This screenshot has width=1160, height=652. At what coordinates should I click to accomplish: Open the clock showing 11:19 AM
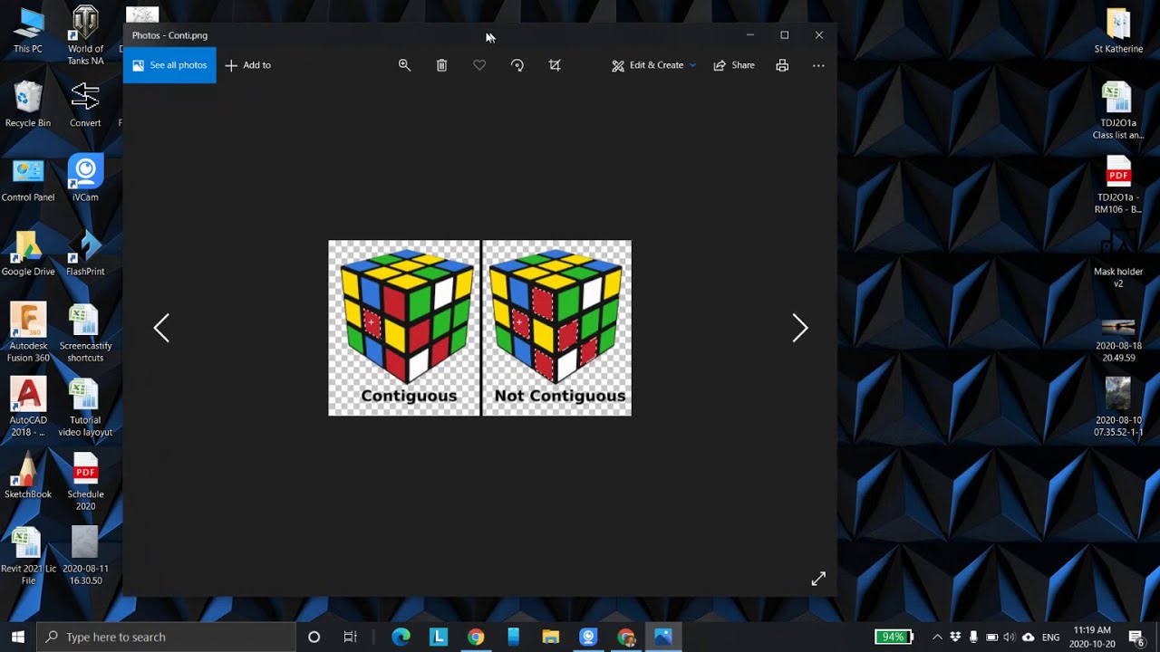click(x=1090, y=637)
